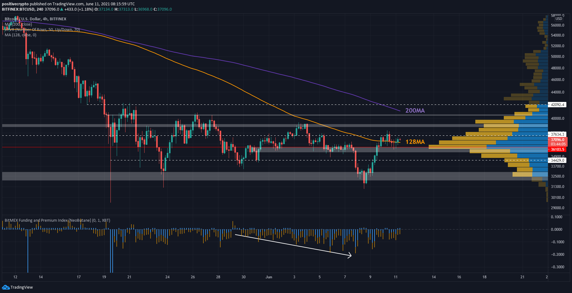Image resolution: width=572 pixels, height=293 pixels.
Task: Select the MA (200, close) indicator legend
Action: coord(18,24)
